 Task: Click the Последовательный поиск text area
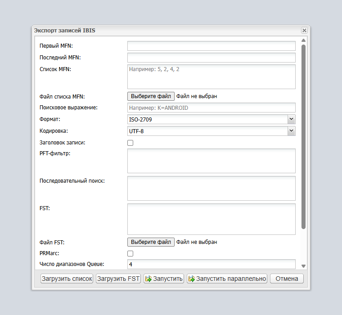pos(211,189)
